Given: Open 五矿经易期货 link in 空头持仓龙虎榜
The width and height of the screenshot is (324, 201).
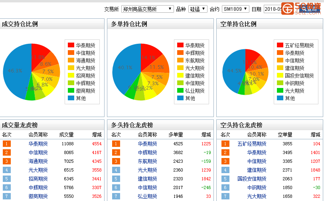Looking at the screenshot, I should pos(252,144).
